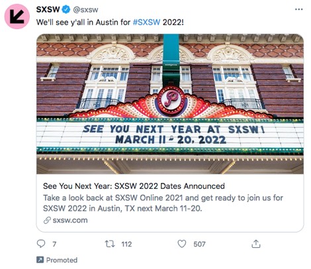311x269 pixels.
Task: Retweet using the retweet arrows icon
Action: pyautogui.click(x=110, y=244)
